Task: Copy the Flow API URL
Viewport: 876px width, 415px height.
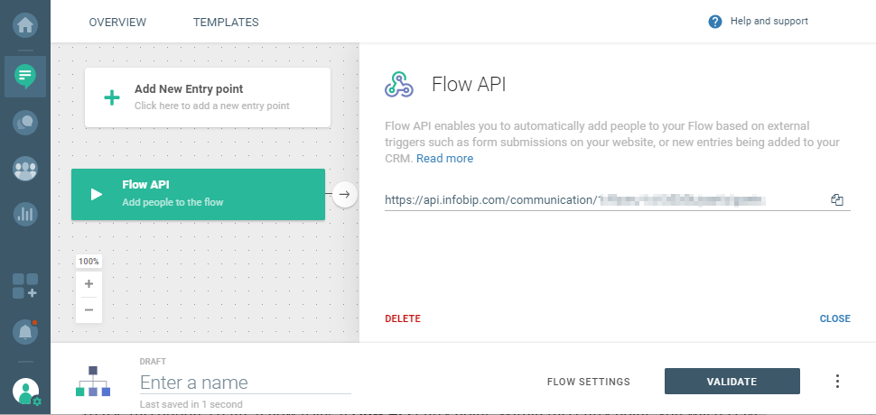Action: click(x=837, y=200)
